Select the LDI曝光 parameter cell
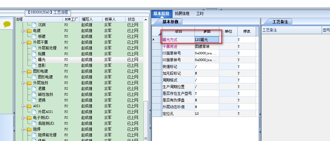This screenshot has height=141, width=330. click(207, 39)
